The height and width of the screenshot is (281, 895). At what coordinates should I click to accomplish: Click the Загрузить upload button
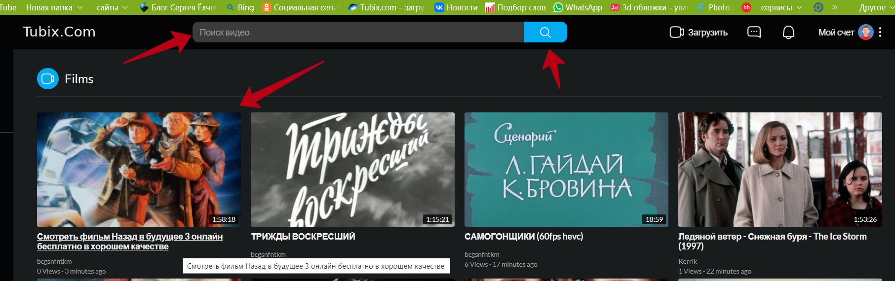699,33
